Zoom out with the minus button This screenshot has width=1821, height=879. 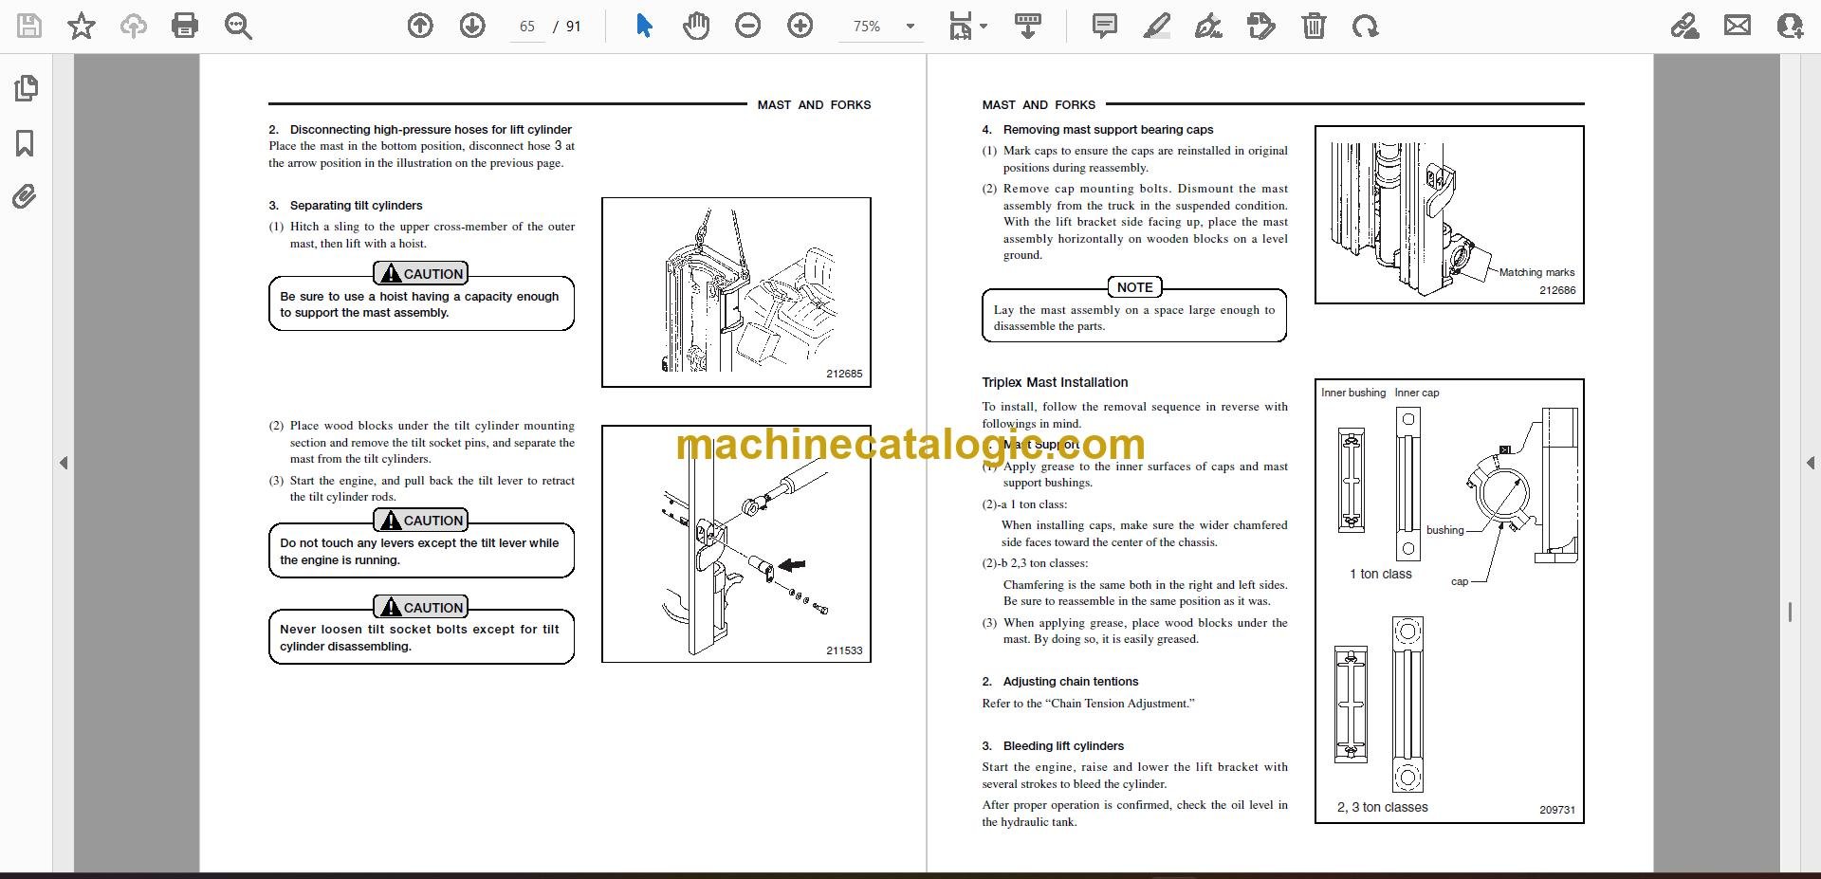click(x=747, y=27)
